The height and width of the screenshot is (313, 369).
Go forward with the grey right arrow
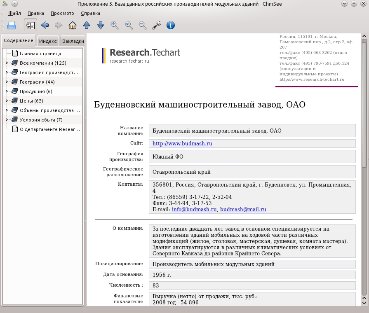(x=59, y=25)
